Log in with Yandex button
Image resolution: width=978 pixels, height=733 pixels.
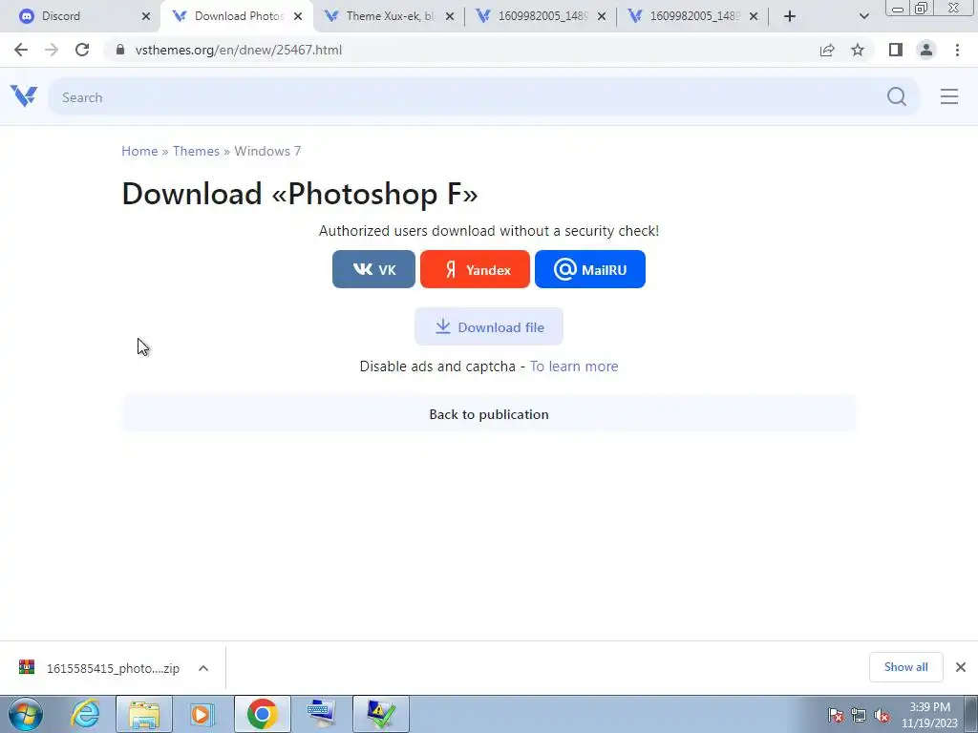point(475,269)
